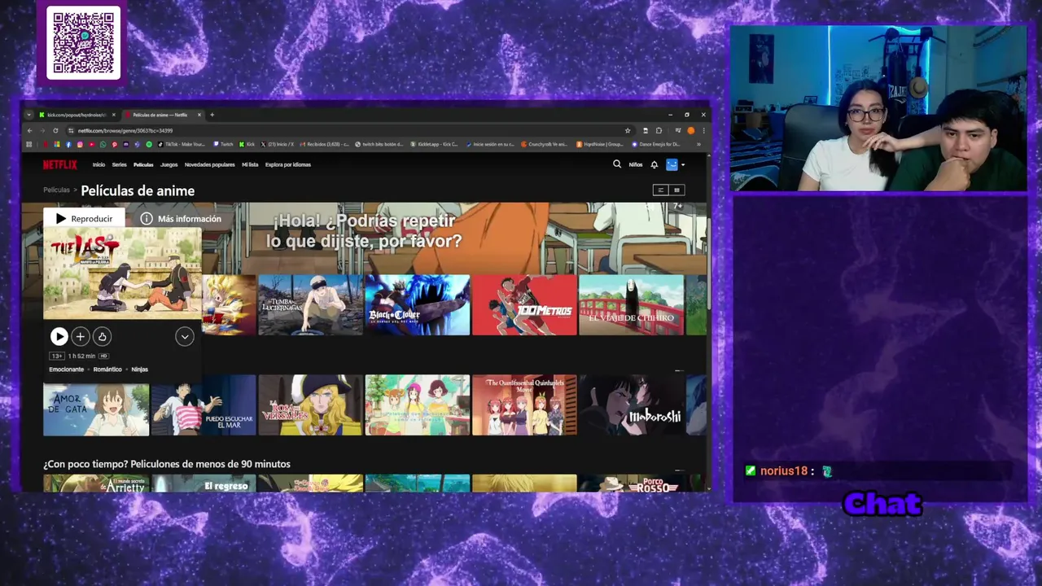The image size is (1042, 586).
Task: Switch to grid view layout
Action: pyautogui.click(x=676, y=190)
